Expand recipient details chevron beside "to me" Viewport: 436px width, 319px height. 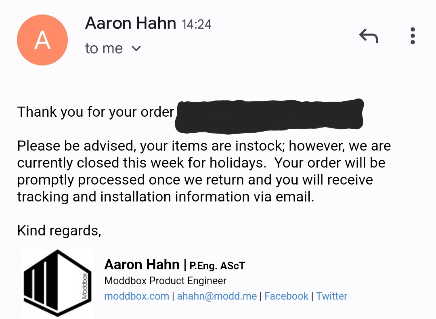(136, 49)
